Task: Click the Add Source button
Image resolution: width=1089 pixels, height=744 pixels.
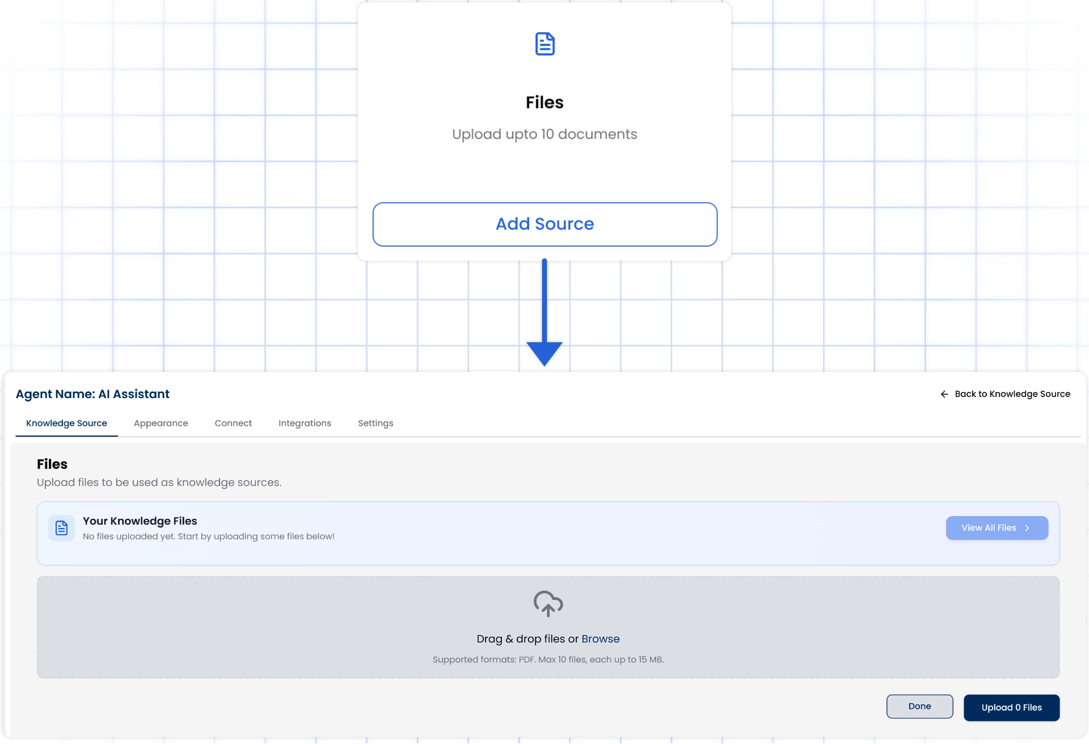Action: pos(544,224)
